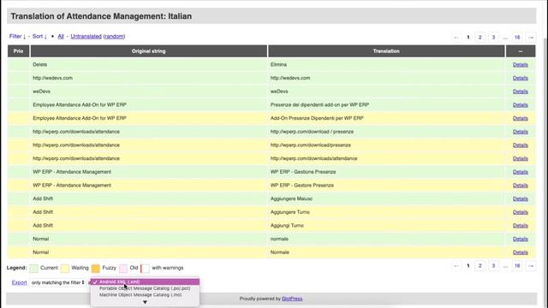Click next arrow in top pagination
This screenshot has height=308, width=548.
[531, 38]
